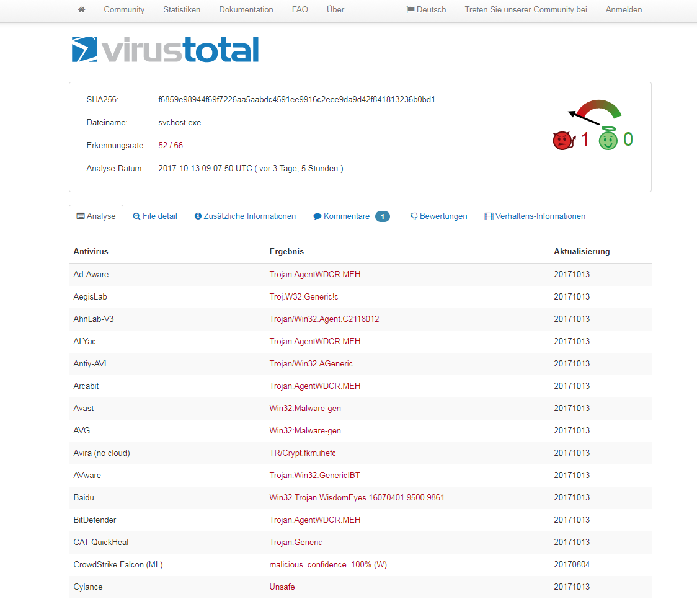Click the Arcabit antivirus name
This screenshot has width=697, height=599.
(x=86, y=386)
